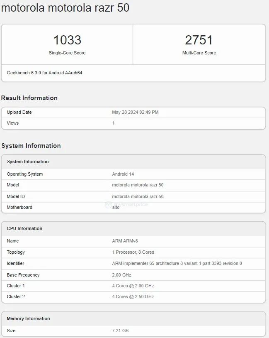This screenshot has width=269, height=338.
Task: Click the Views row label
Action: pyautogui.click(x=13, y=123)
